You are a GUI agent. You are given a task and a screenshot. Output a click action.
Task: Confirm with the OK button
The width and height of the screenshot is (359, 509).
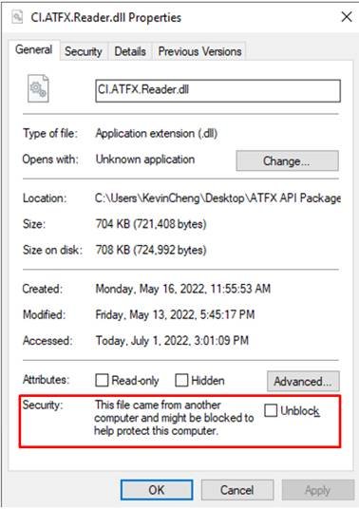coord(157,490)
